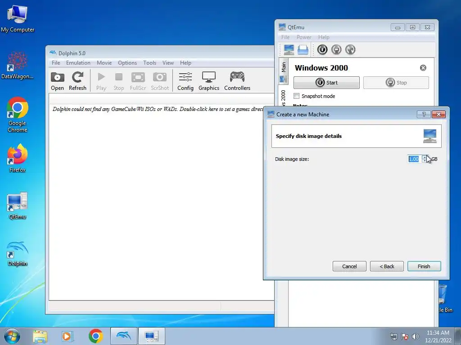
Task: Enable Snapshot mode checkbox
Action: point(296,96)
